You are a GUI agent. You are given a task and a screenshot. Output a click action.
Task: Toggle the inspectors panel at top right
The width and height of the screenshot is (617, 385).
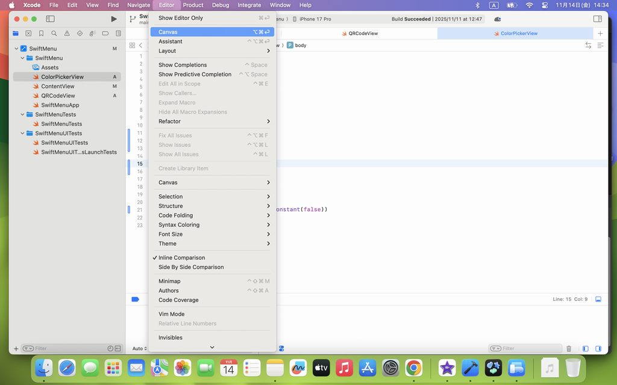click(597, 19)
